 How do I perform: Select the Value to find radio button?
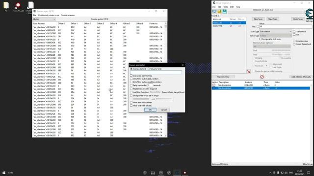coord(149,69)
